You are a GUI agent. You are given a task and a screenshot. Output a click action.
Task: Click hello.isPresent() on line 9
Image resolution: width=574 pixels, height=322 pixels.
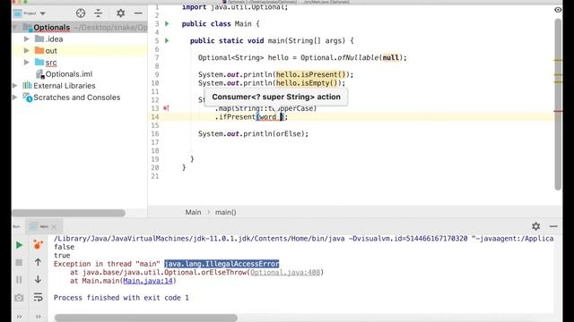pos(310,74)
